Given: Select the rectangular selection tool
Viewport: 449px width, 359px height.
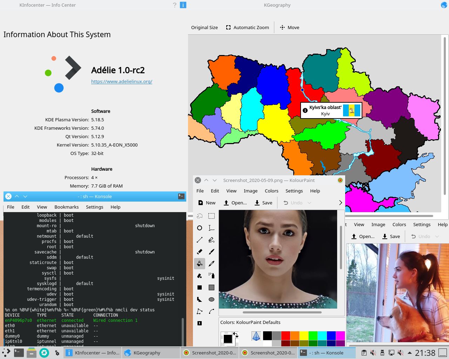Looking at the screenshot, I should point(212,216).
